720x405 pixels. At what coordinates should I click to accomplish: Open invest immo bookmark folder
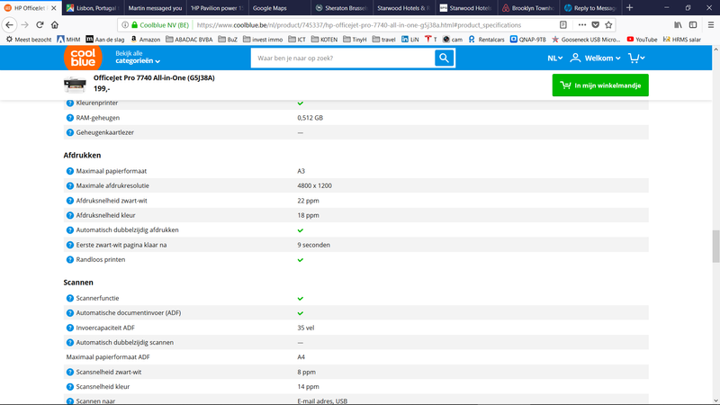263,40
